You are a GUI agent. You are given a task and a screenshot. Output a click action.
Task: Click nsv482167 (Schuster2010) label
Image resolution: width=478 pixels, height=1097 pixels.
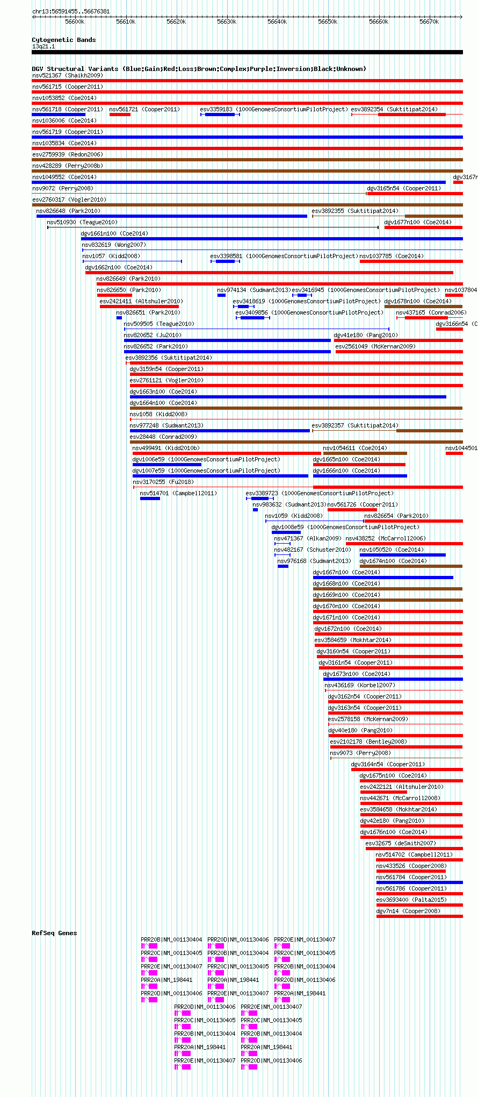313,550
